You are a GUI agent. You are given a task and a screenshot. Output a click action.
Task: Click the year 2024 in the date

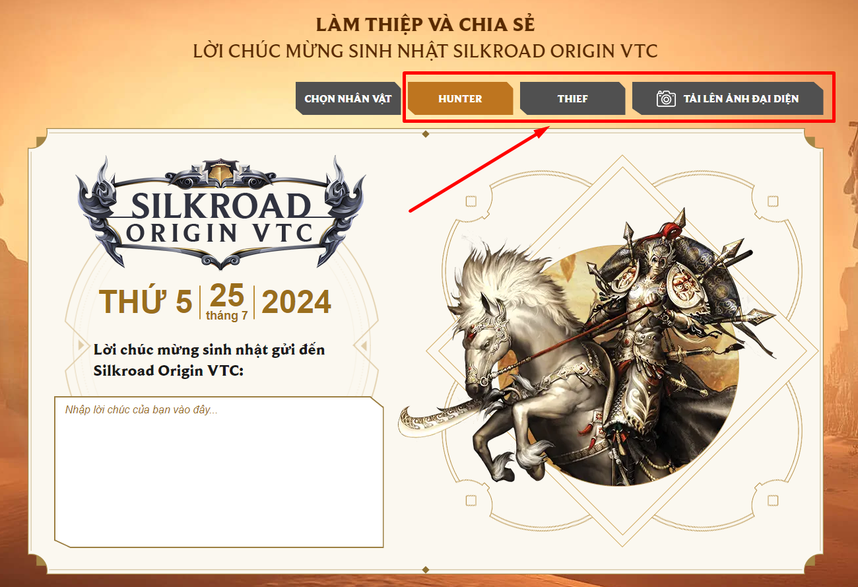[x=296, y=302]
